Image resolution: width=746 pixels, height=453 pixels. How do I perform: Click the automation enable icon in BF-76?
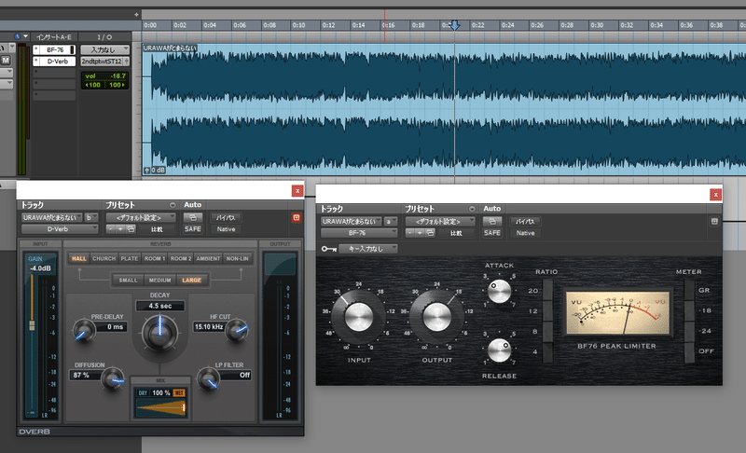click(x=492, y=222)
